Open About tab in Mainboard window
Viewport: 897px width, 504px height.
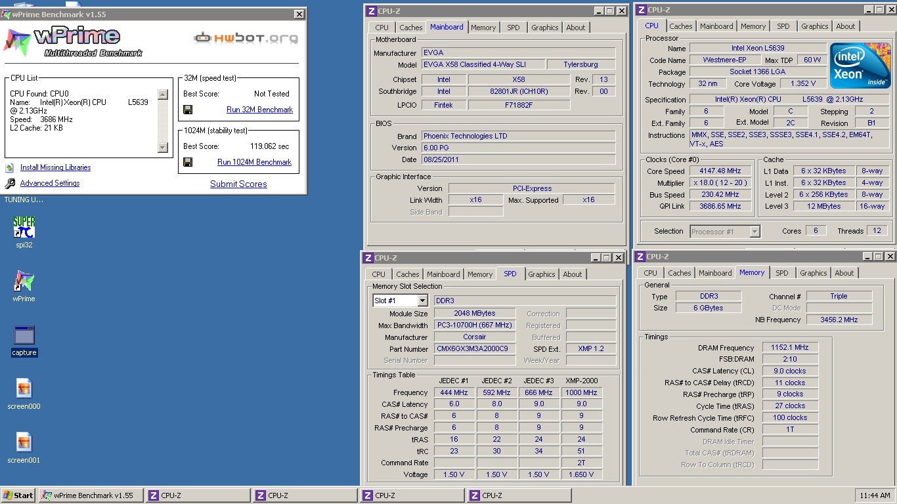[x=576, y=28]
